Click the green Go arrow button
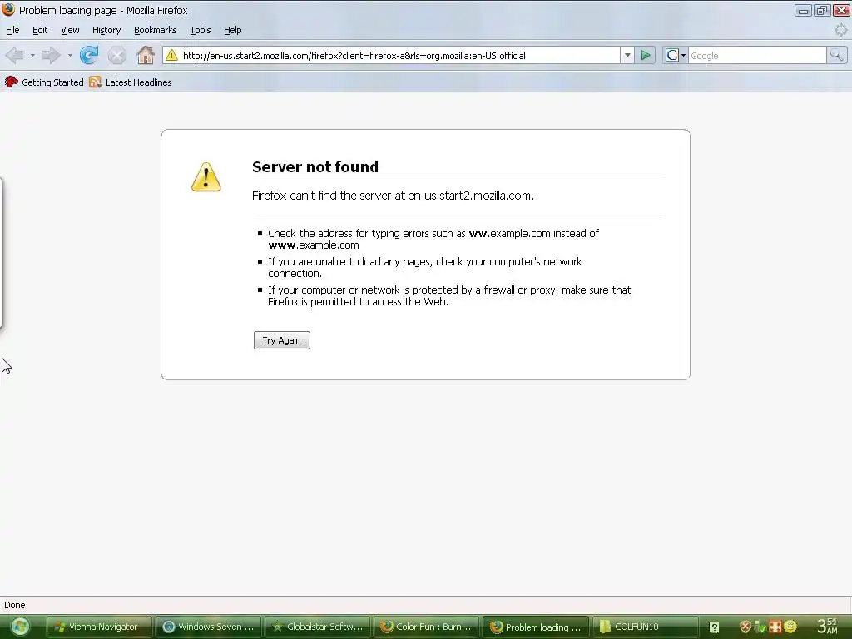Image resolution: width=852 pixels, height=639 pixels. [x=645, y=55]
